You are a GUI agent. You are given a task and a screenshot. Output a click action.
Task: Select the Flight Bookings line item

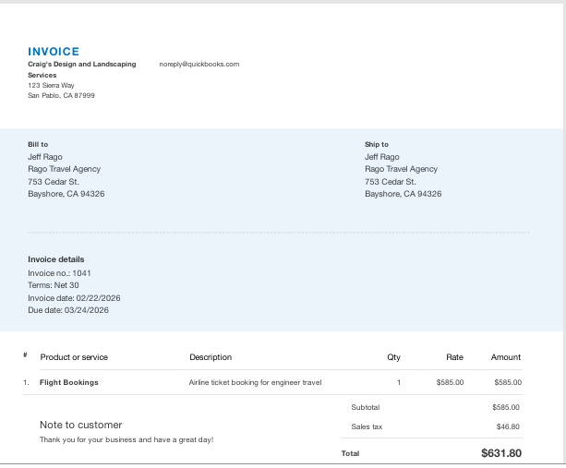coord(69,382)
